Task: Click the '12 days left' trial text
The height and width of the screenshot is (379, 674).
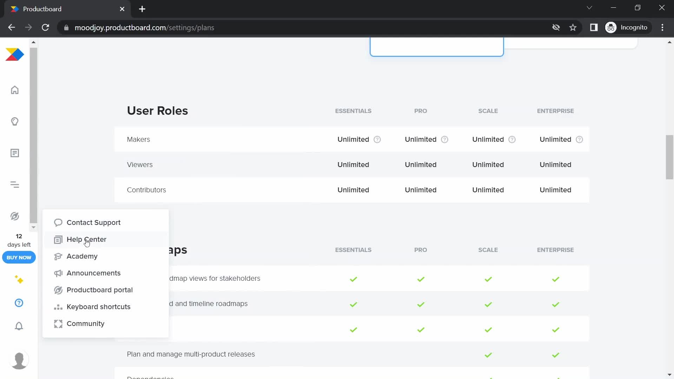Action: point(19,240)
